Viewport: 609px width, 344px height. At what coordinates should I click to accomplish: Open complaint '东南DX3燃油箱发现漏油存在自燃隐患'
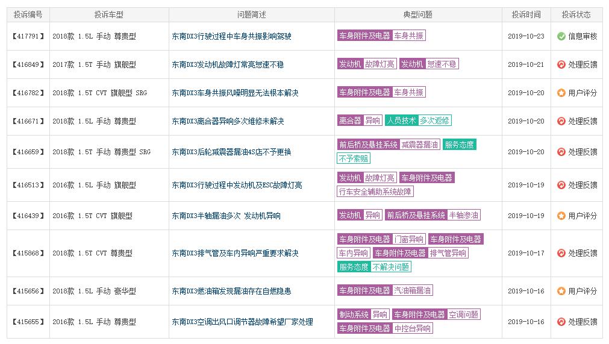click(x=231, y=291)
